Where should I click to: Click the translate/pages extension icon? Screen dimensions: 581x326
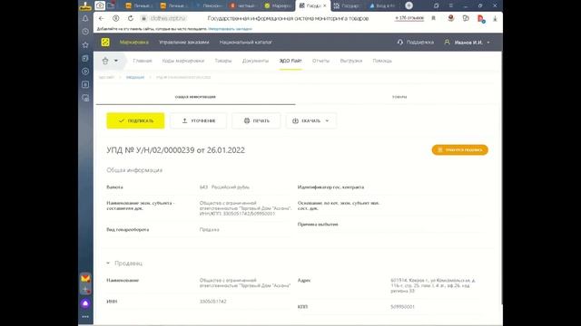tap(466, 18)
